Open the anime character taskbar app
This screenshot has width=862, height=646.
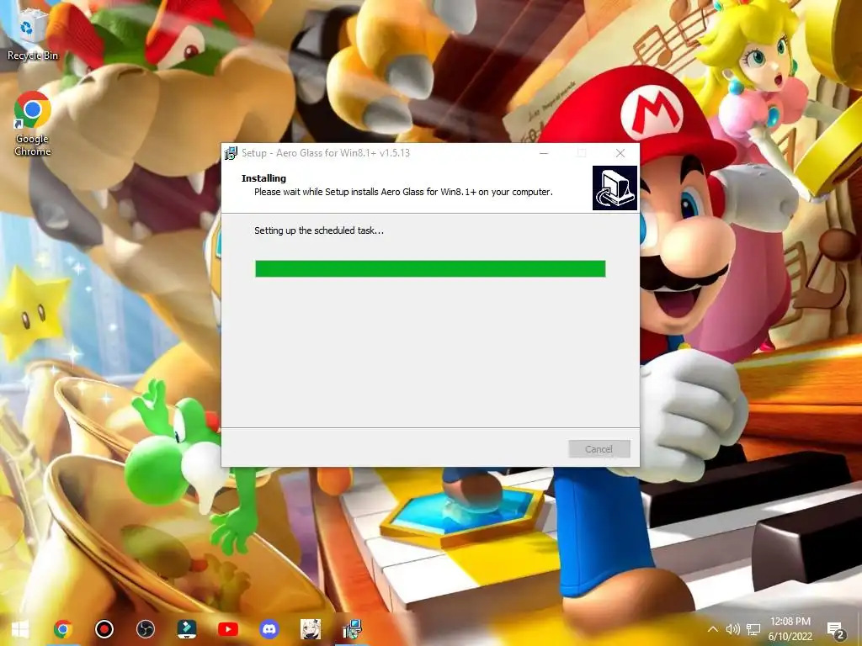click(310, 629)
